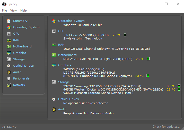Viewport: 184px width, 130px height.
Task: Select Summary in the sidebar
Action: click(20, 21)
